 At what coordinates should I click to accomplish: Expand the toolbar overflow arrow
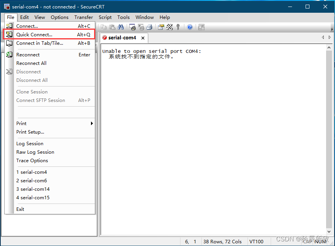(332, 29)
